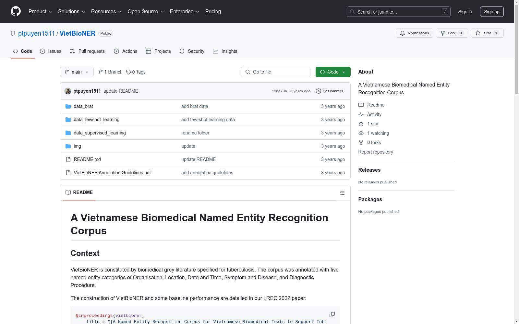The image size is (519, 324).
Task: Click the page vertical scrollbar
Action: pyautogui.click(x=517, y=49)
